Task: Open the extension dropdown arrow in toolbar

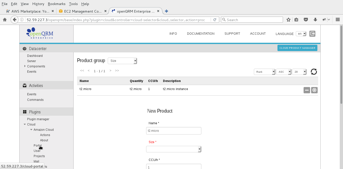Action: 329,20
